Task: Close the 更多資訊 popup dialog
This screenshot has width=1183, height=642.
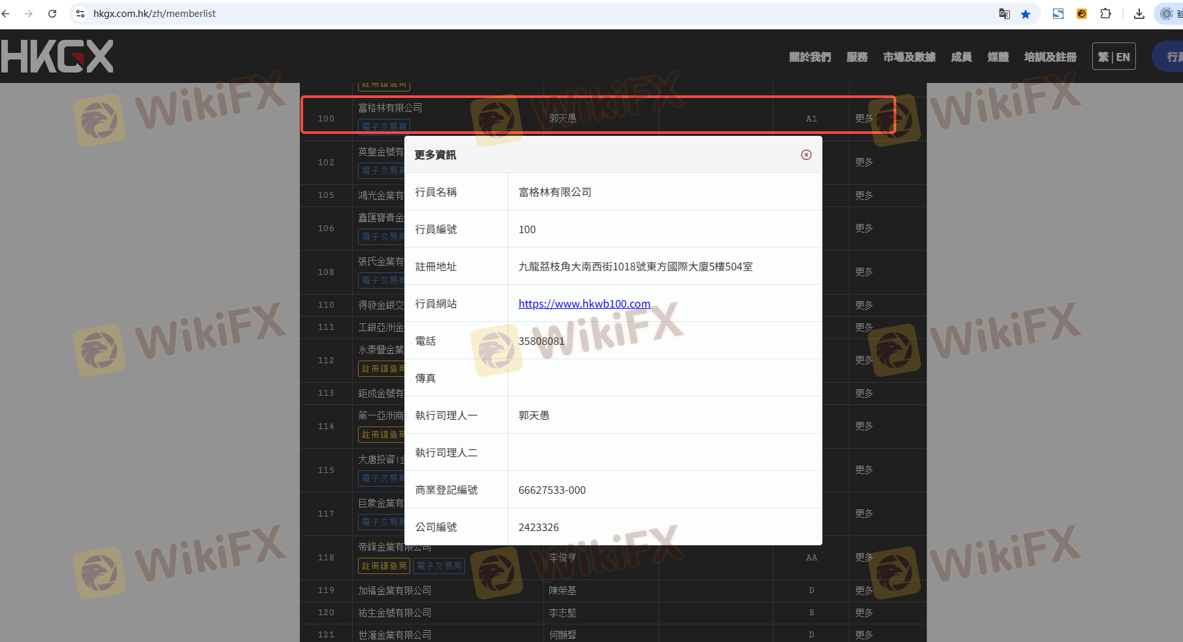Action: point(806,155)
